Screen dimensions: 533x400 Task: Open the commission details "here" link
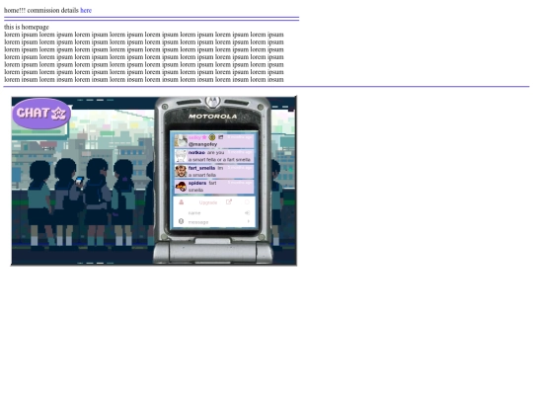click(x=86, y=10)
